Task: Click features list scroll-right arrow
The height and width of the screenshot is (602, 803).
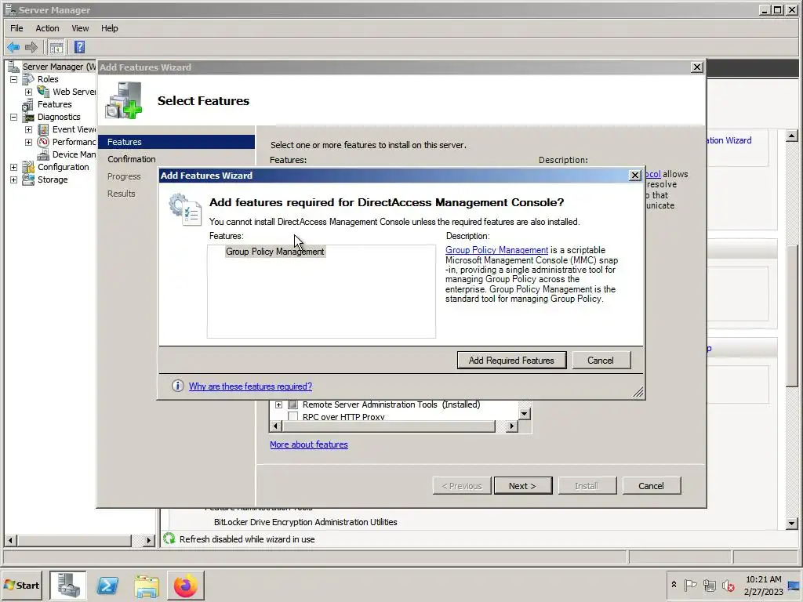Action: (x=511, y=426)
